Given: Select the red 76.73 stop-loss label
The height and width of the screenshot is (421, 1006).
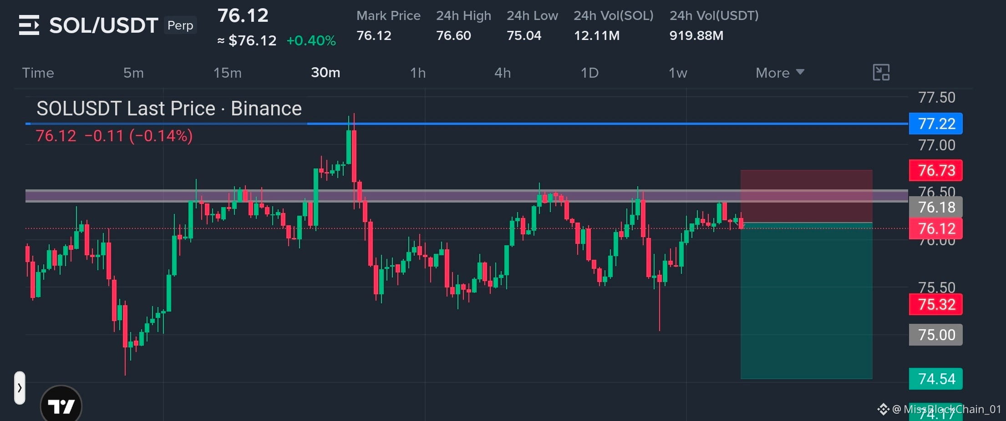Looking at the screenshot, I should tap(936, 170).
